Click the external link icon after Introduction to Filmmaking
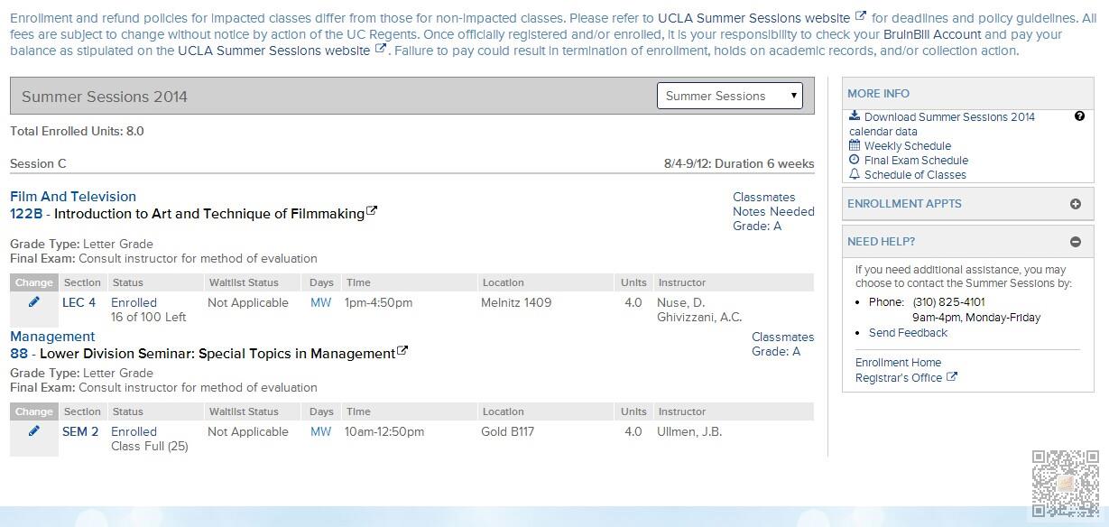Screen dimensions: 1109x527 tap(372, 212)
